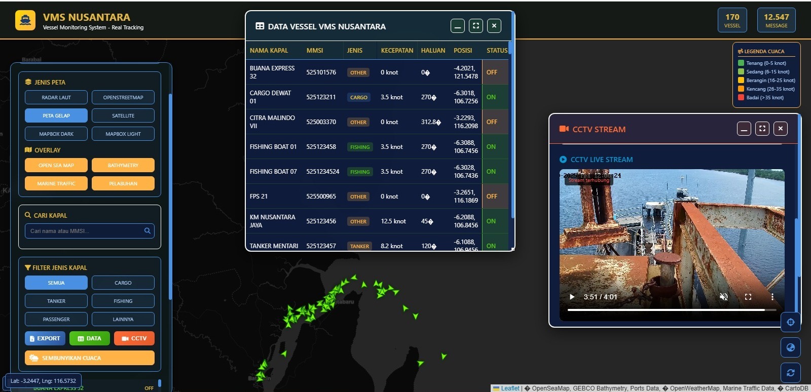
Task: Click KM NUSANTARA JAYA vessel name
Action: tap(272, 221)
